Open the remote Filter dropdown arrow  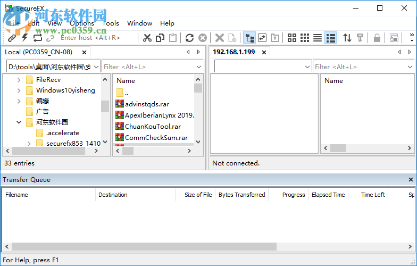tap(410, 67)
